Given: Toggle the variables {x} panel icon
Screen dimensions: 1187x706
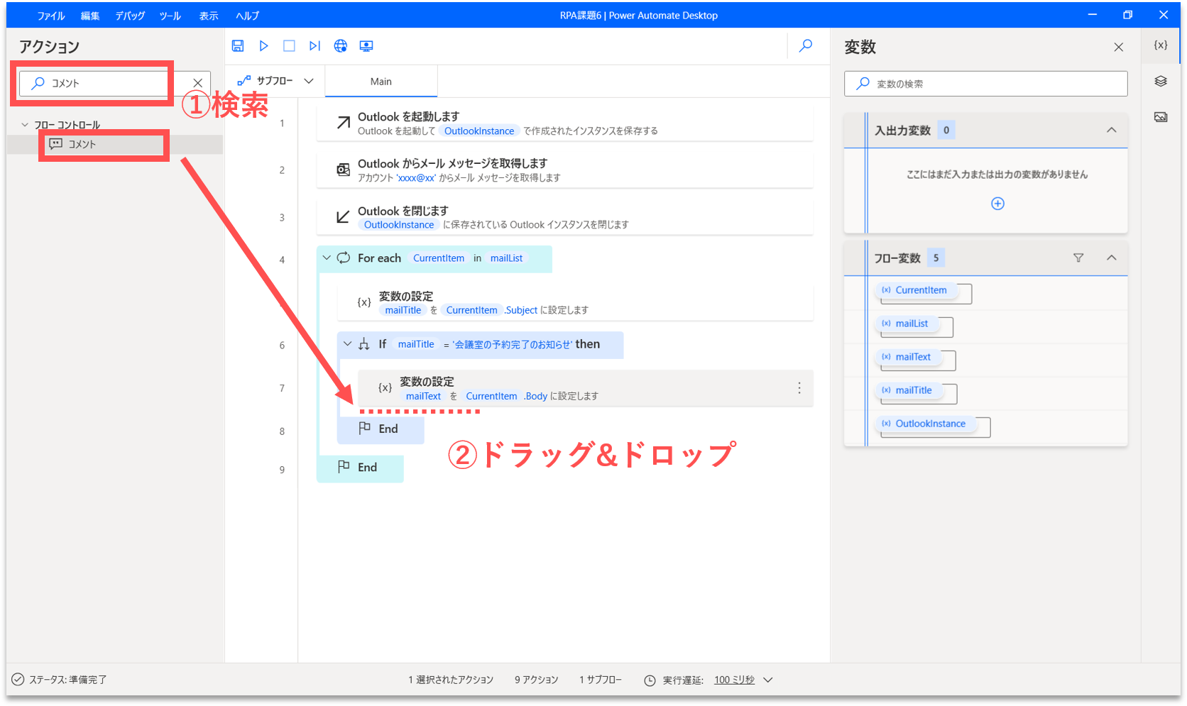Looking at the screenshot, I should point(1161,45).
